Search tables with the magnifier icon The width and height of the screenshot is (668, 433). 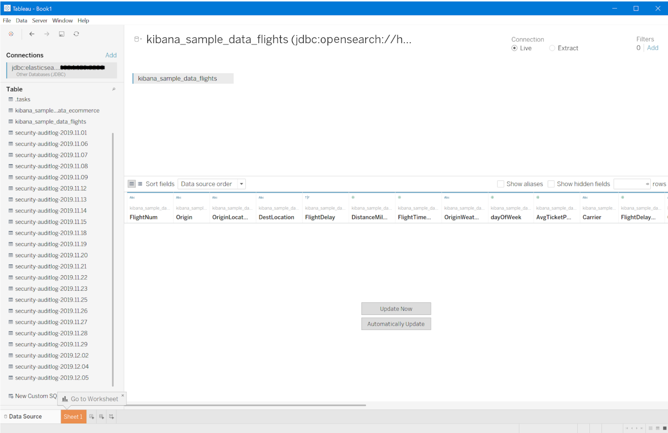[114, 89]
